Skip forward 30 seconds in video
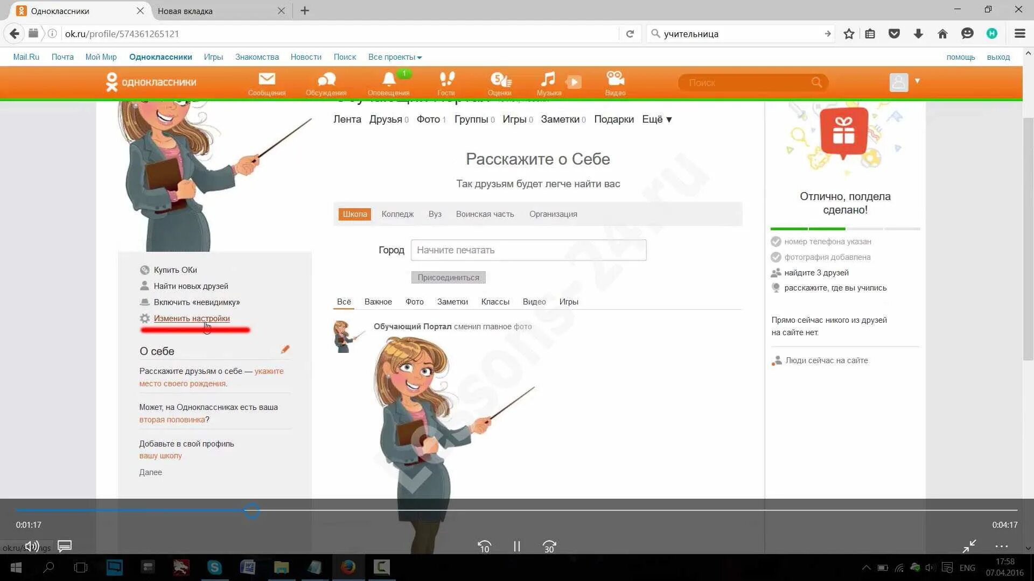Screen dimensions: 1034x581 pyautogui.click(x=549, y=547)
